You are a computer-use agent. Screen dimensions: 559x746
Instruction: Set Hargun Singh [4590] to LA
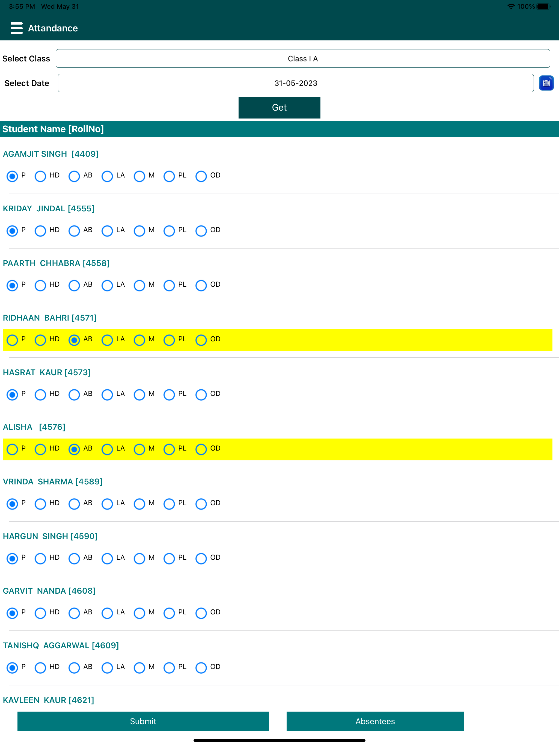coord(107,558)
